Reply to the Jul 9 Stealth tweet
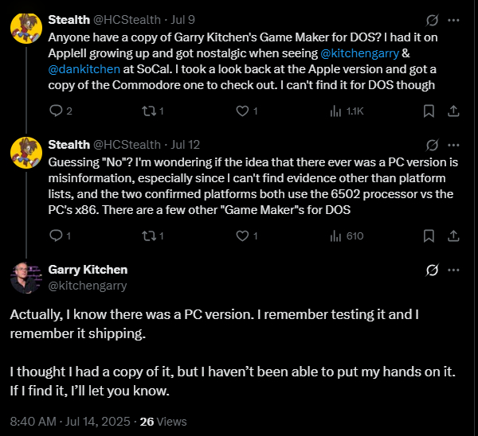Screen dimensions: 478x436 (x=56, y=111)
